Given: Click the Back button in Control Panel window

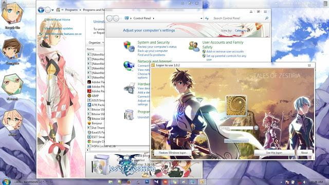Looking at the screenshot, I should (109, 18).
